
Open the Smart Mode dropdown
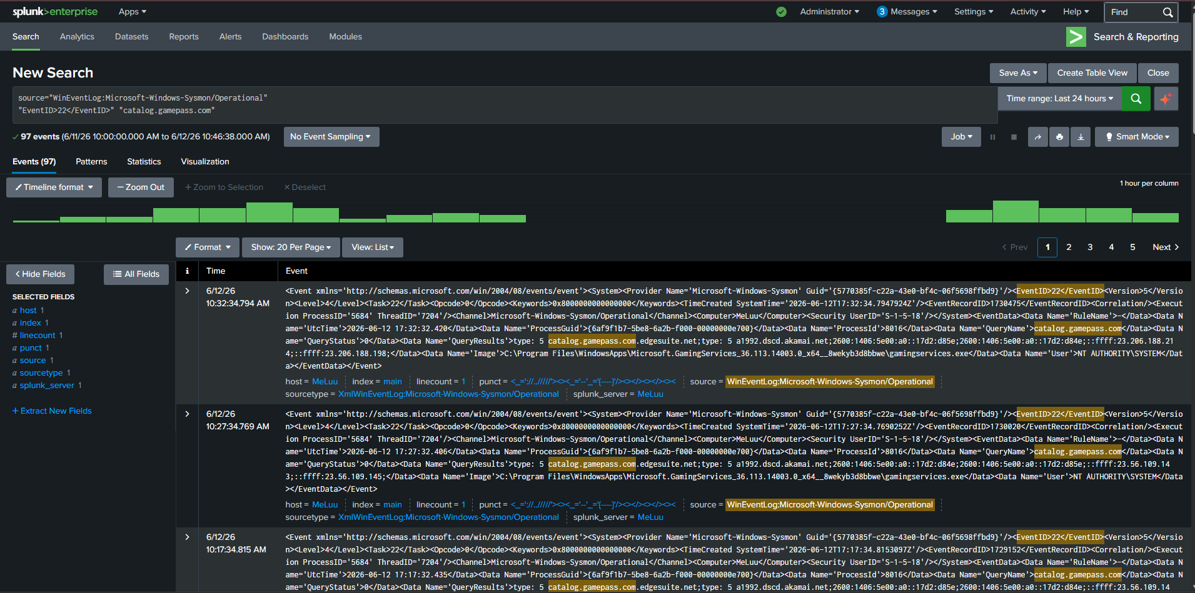click(1137, 137)
